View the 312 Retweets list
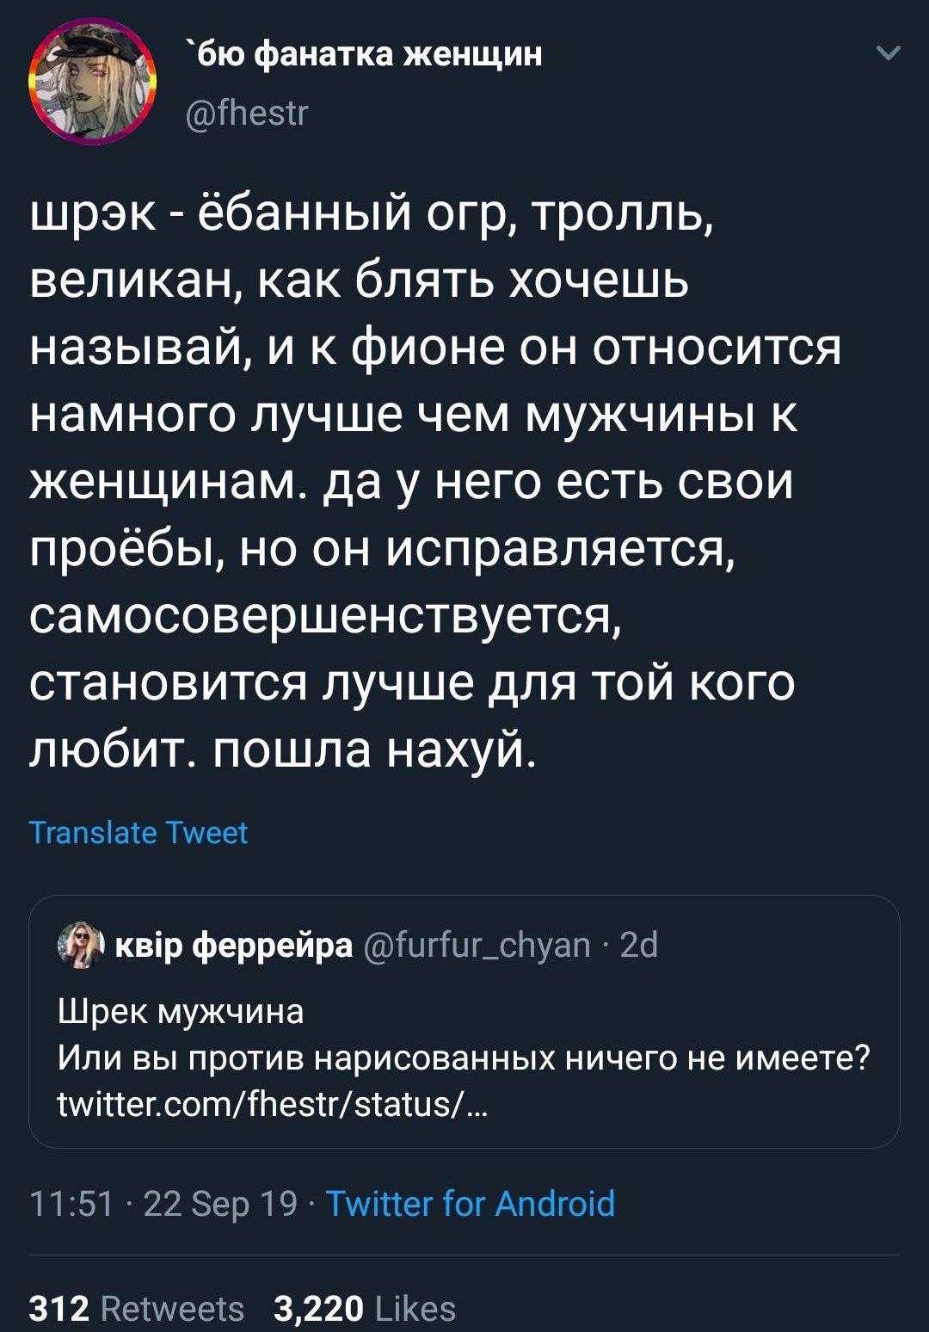The width and height of the screenshot is (929, 1332). [x=137, y=1308]
